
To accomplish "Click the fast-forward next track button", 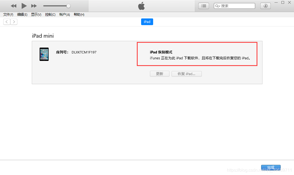I will [34, 6].
